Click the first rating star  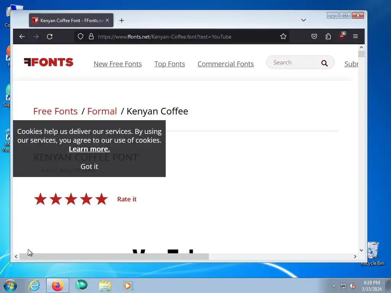(x=40, y=199)
